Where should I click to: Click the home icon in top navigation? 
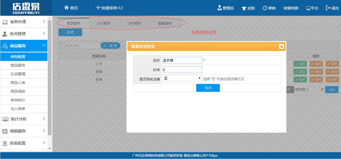coord(67,8)
